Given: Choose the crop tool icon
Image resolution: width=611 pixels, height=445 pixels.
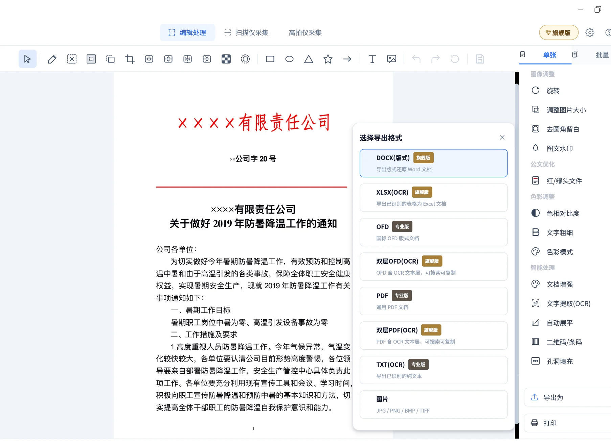Looking at the screenshot, I should 130,59.
